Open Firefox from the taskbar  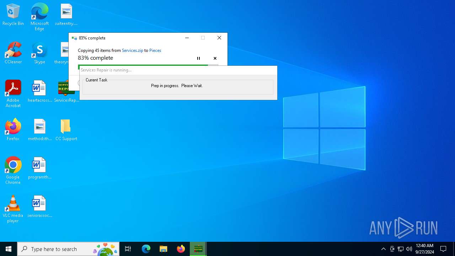(x=181, y=249)
